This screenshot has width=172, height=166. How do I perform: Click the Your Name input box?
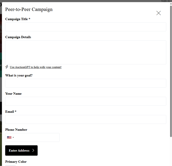85,101
